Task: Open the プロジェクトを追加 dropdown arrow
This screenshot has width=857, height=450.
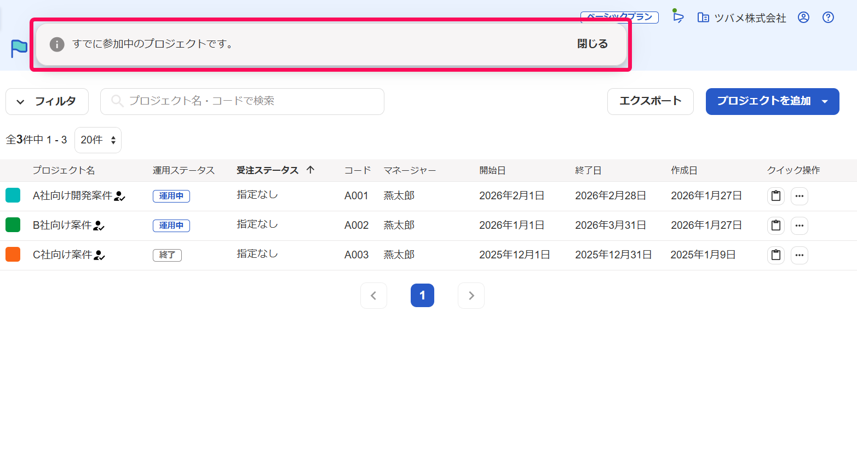Action: tap(825, 101)
